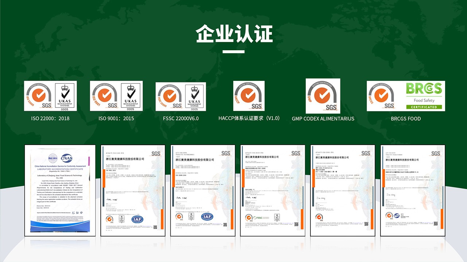Viewport: 467px width, 262px height.
Task: Open the HACCP certificate with CNAS mark
Action: pos(412,190)
